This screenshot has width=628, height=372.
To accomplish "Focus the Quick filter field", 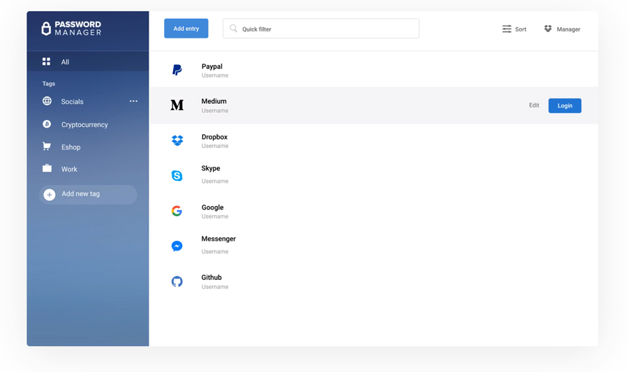I will click(x=321, y=29).
